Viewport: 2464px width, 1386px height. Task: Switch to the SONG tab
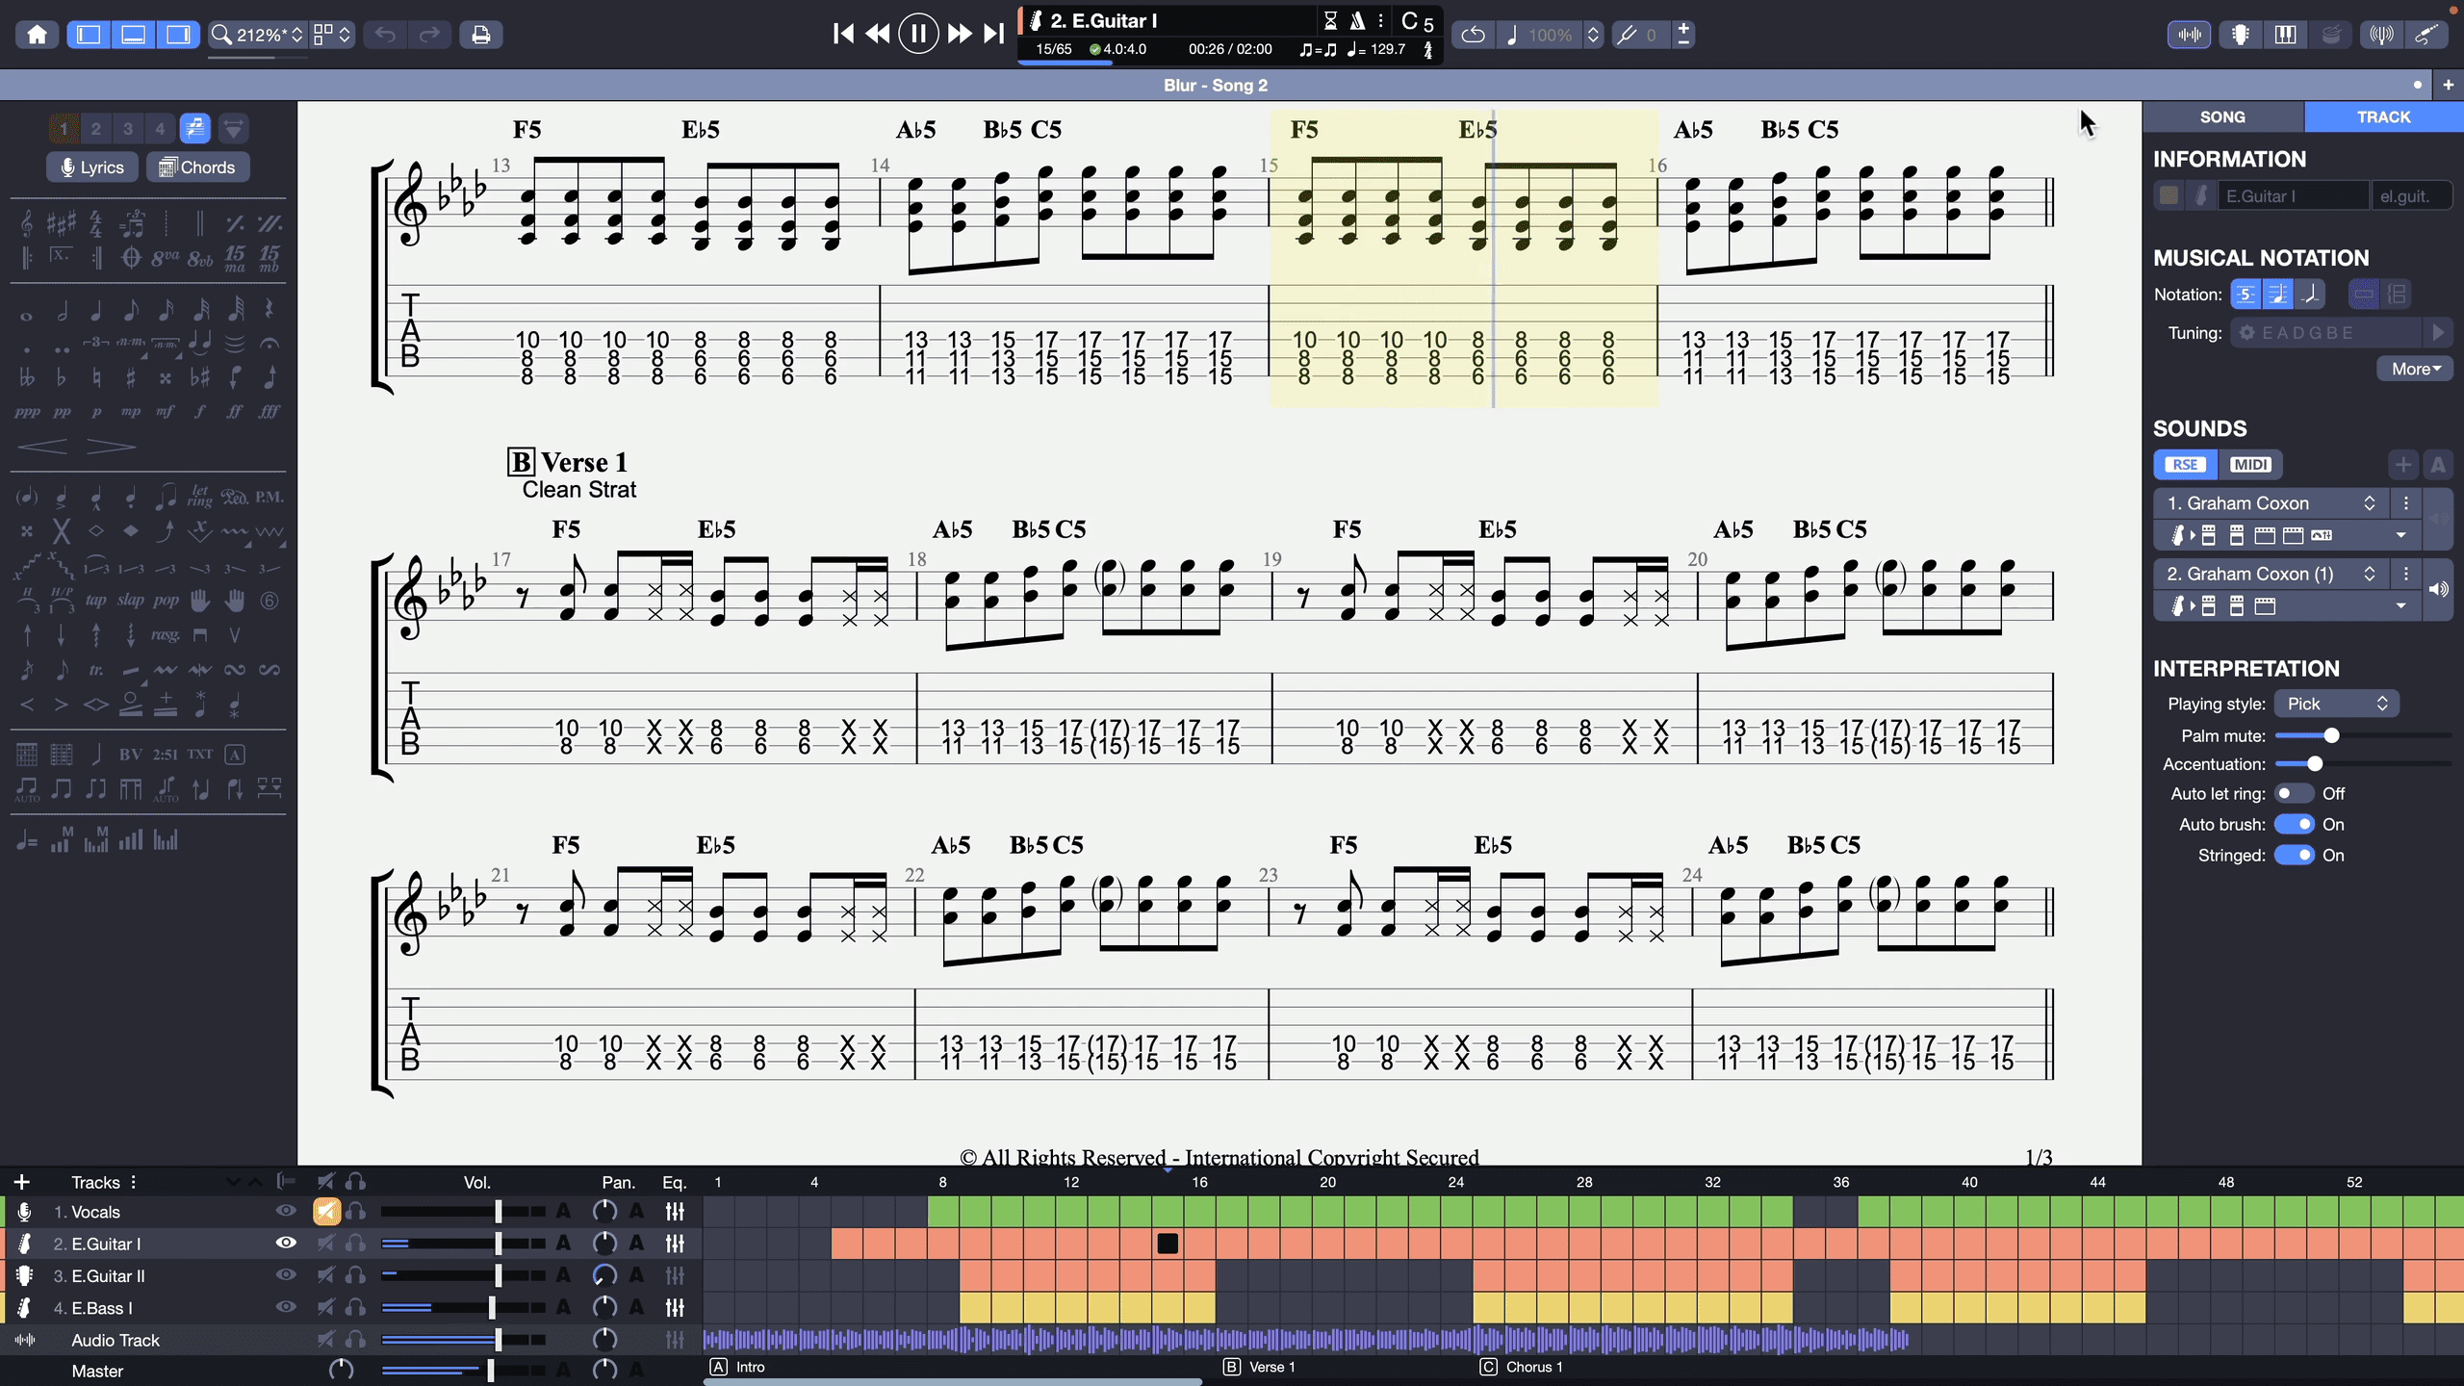(x=2221, y=116)
